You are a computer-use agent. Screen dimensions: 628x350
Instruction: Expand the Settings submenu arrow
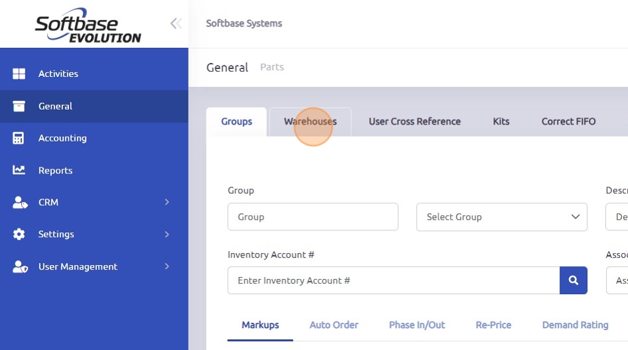pyautogui.click(x=167, y=234)
